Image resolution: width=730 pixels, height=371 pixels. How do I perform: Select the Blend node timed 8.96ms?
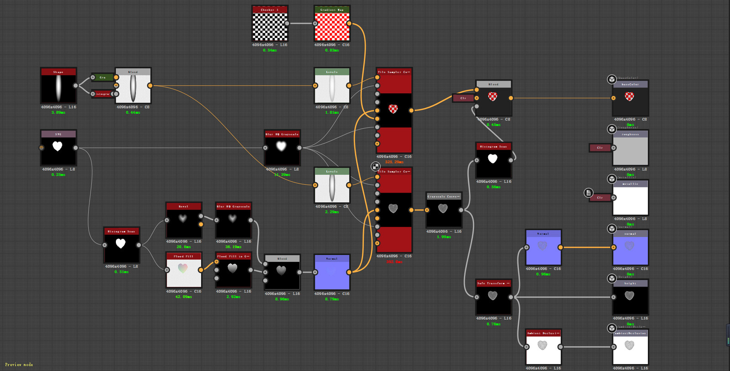tap(282, 272)
